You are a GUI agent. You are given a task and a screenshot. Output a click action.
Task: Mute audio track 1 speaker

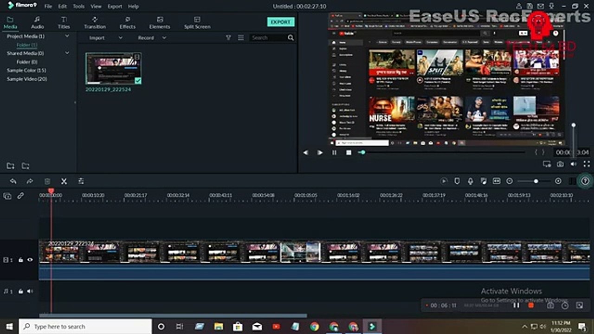click(x=30, y=291)
